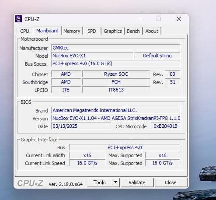Click the Tools button
This screenshot has width=216, height=200.
(x=100, y=182)
